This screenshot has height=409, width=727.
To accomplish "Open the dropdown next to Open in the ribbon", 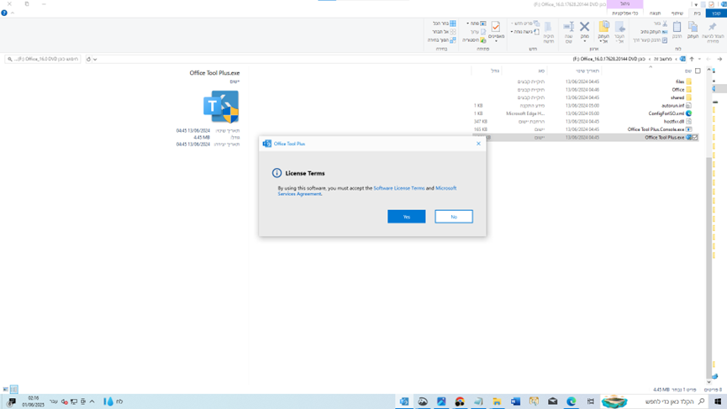I will (468, 24).
